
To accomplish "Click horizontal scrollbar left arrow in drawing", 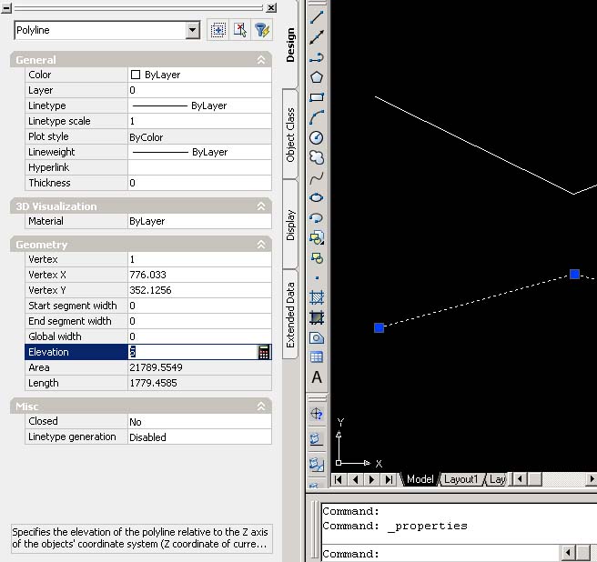I will click(x=520, y=479).
